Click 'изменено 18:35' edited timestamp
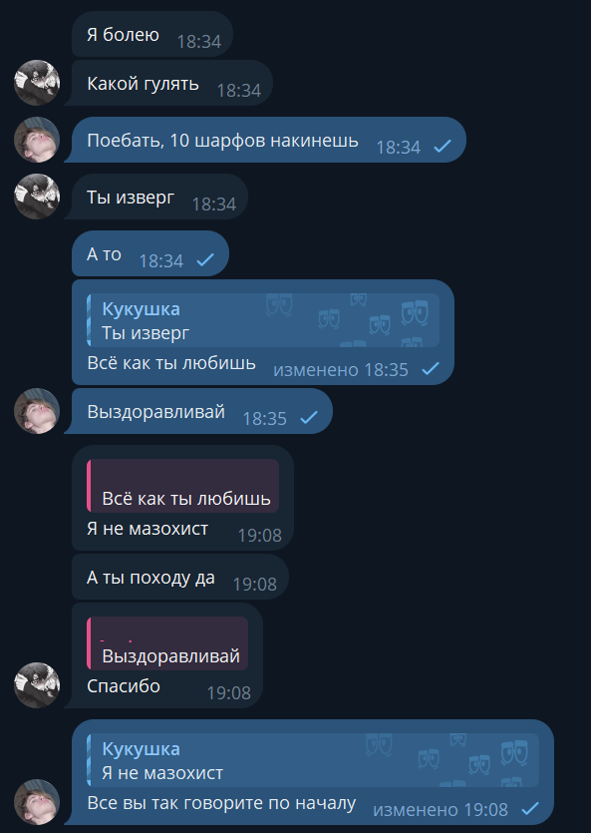The image size is (591, 833). pos(341,369)
